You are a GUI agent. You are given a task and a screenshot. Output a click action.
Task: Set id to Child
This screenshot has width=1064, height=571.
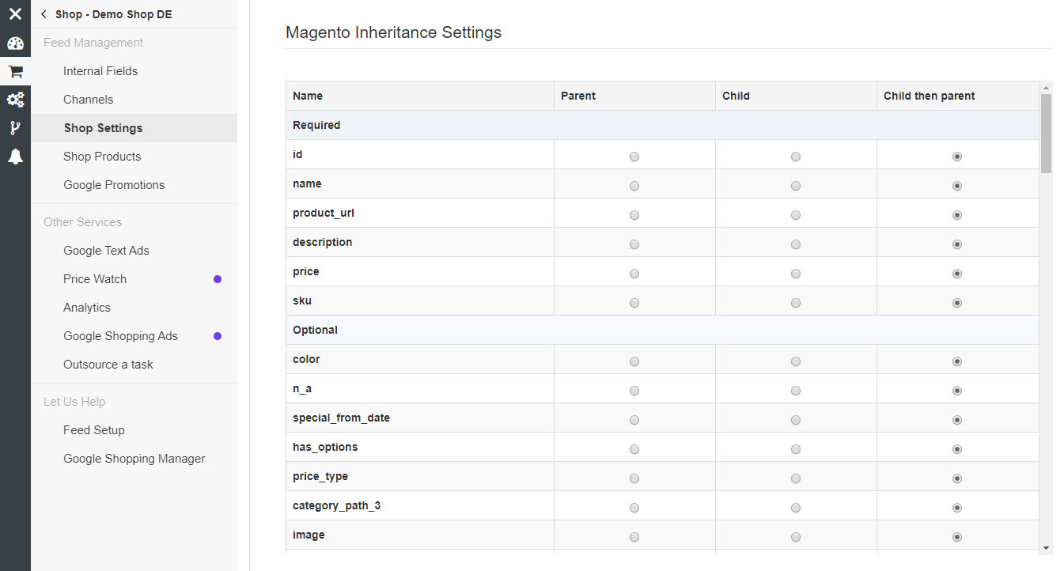point(796,157)
